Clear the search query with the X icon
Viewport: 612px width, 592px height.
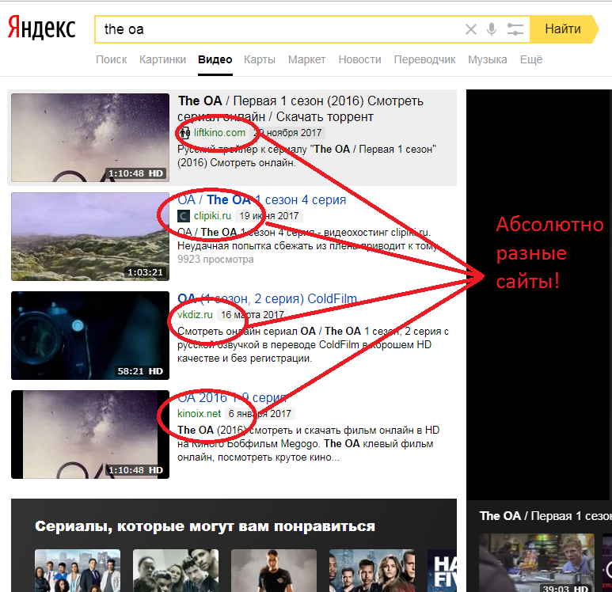471,29
